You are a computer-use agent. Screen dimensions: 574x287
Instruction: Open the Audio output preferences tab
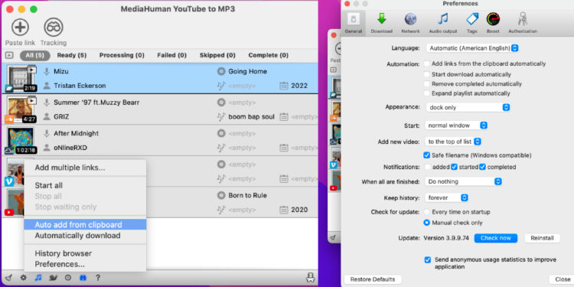[443, 24]
